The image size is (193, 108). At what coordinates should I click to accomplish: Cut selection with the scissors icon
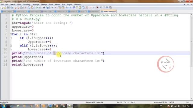point(26,7)
